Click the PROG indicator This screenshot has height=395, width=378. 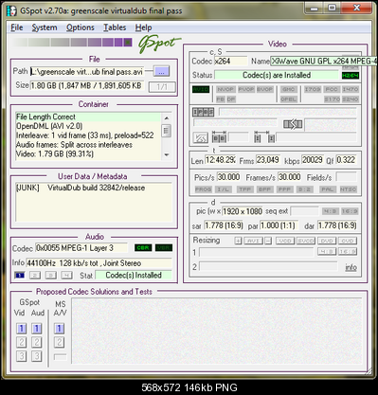(203, 189)
